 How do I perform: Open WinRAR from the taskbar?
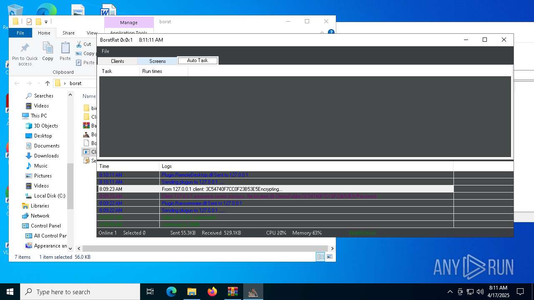click(x=232, y=292)
